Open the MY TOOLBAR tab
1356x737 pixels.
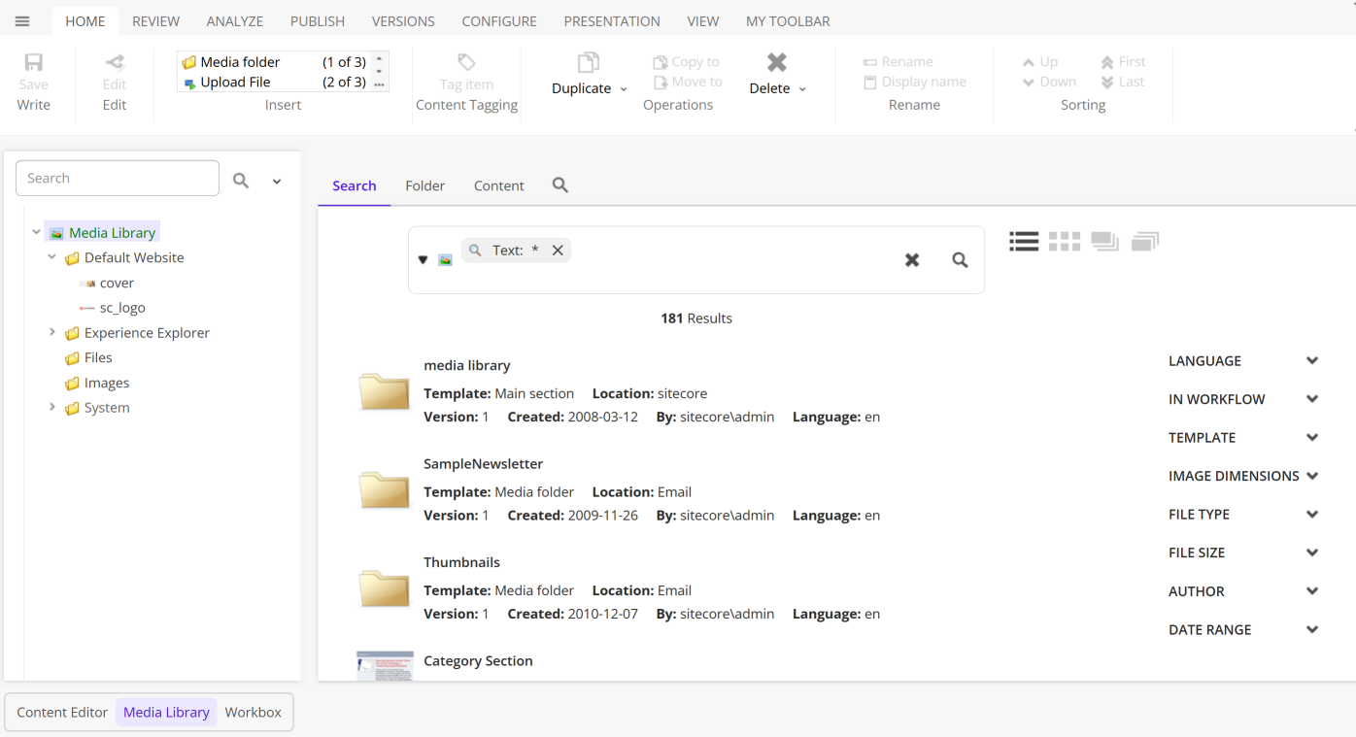pyautogui.click(x=788, y=21)
